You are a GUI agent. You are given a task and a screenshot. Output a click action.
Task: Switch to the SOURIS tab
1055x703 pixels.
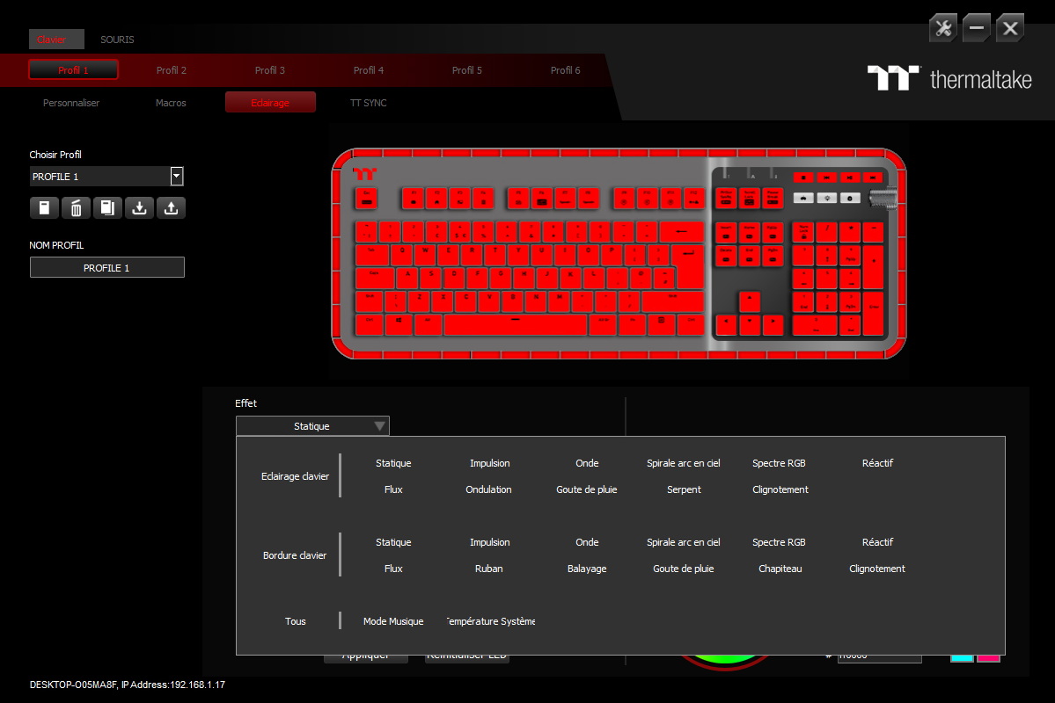[117, 40]
